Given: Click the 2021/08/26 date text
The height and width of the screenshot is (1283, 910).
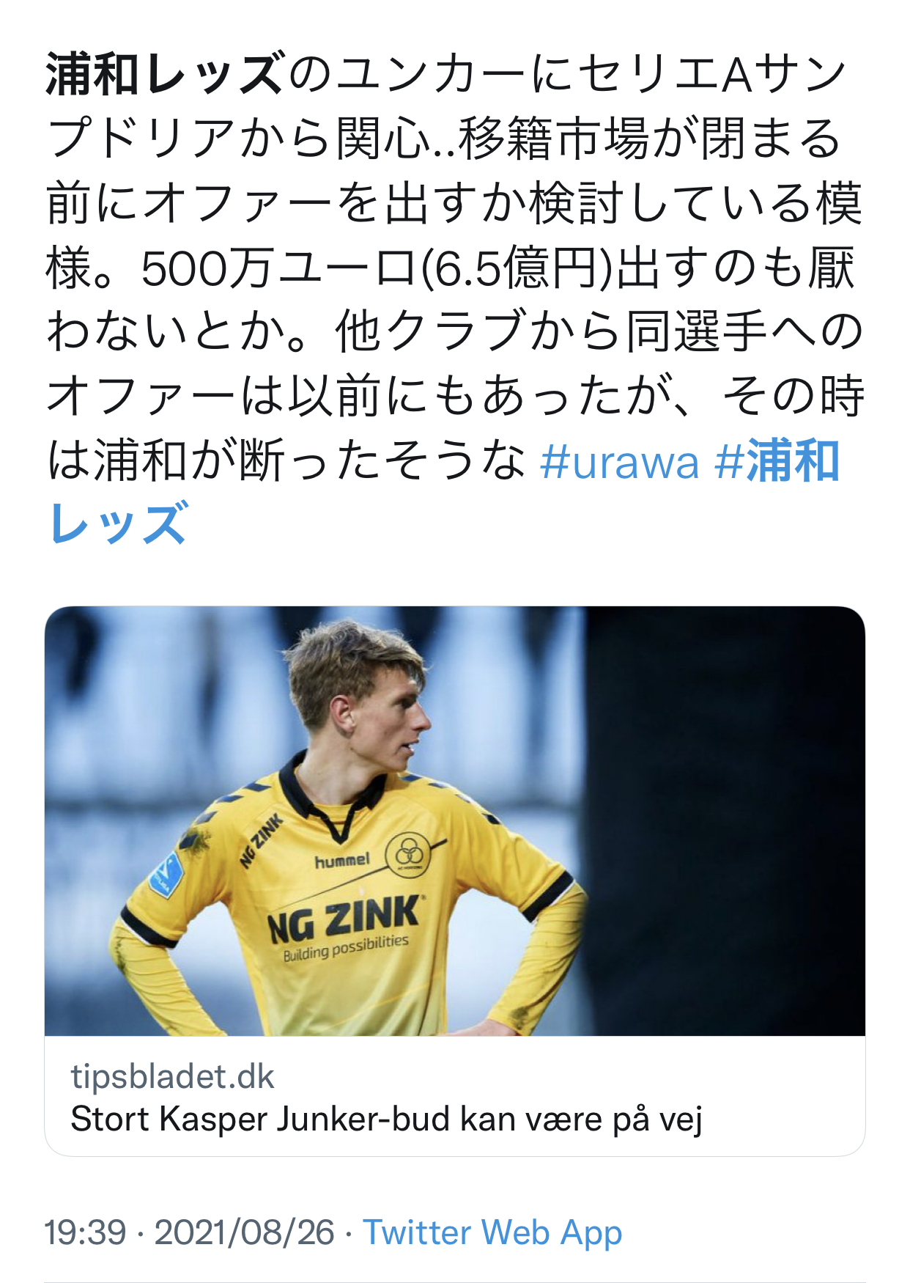Looking at the screenshot, I should pyautogui.click(x=245, y=1232).
